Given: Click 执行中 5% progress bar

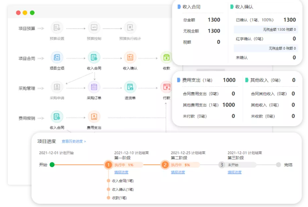Looking at the screenshot, I should coord(184,165).
